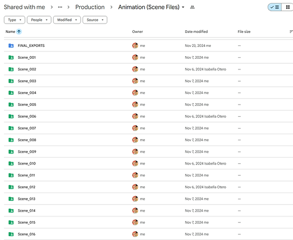The image size is (293, 240).
Task: Select the Scene_014 folder name
Action: coord(26,211)
